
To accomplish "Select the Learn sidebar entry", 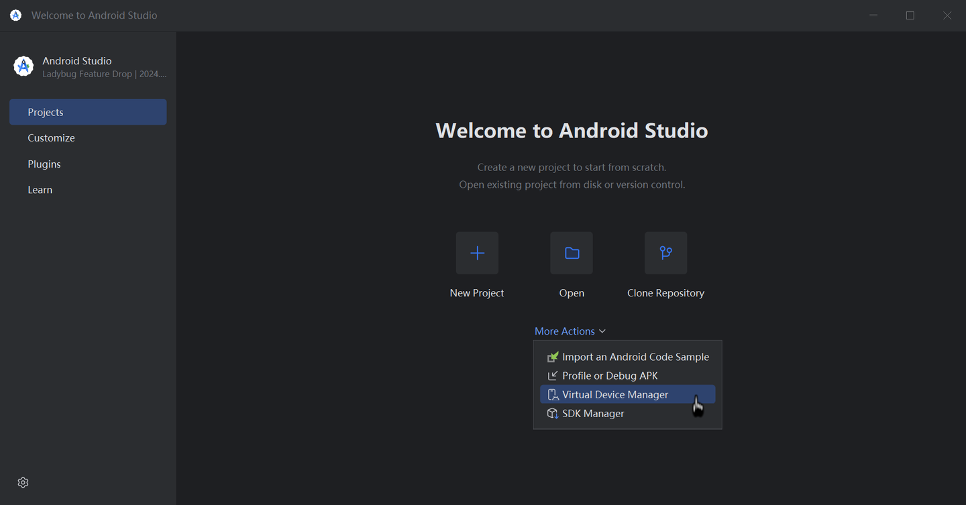I will point(40,189).
